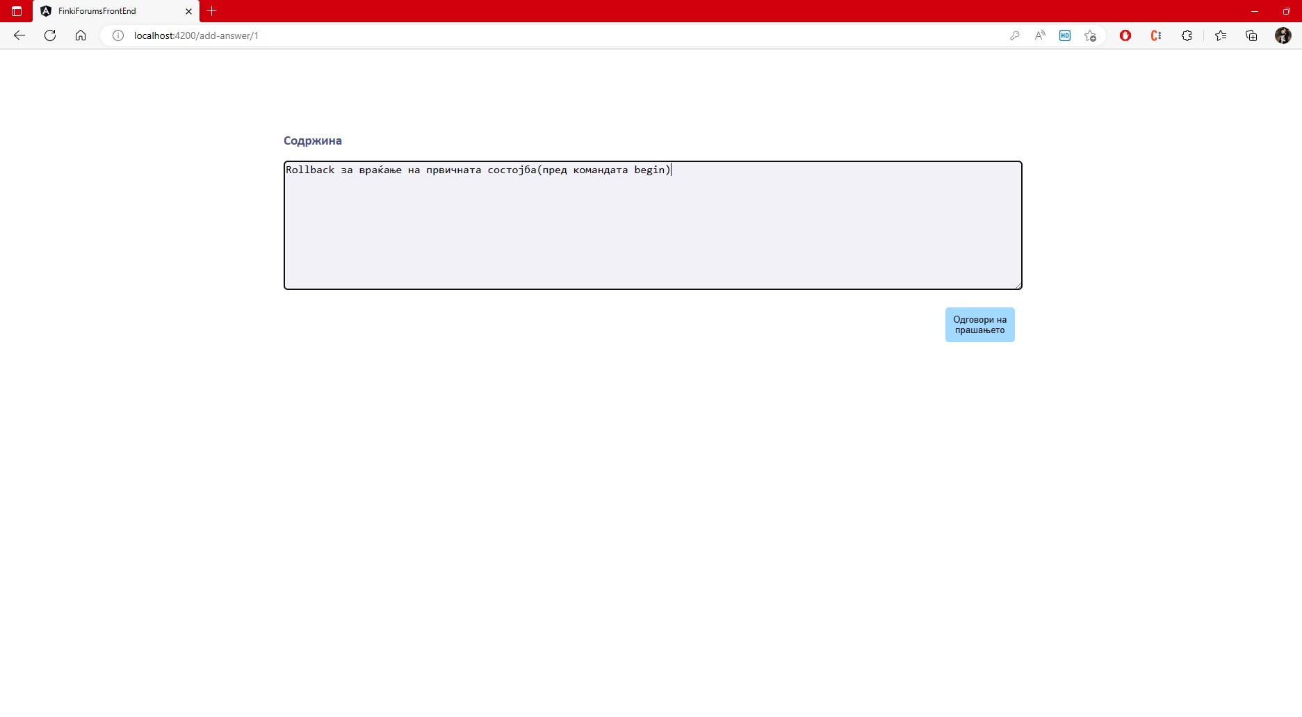Click the HD icon in the address bar
This screenshot has width=1302, height=717.
1065,35
